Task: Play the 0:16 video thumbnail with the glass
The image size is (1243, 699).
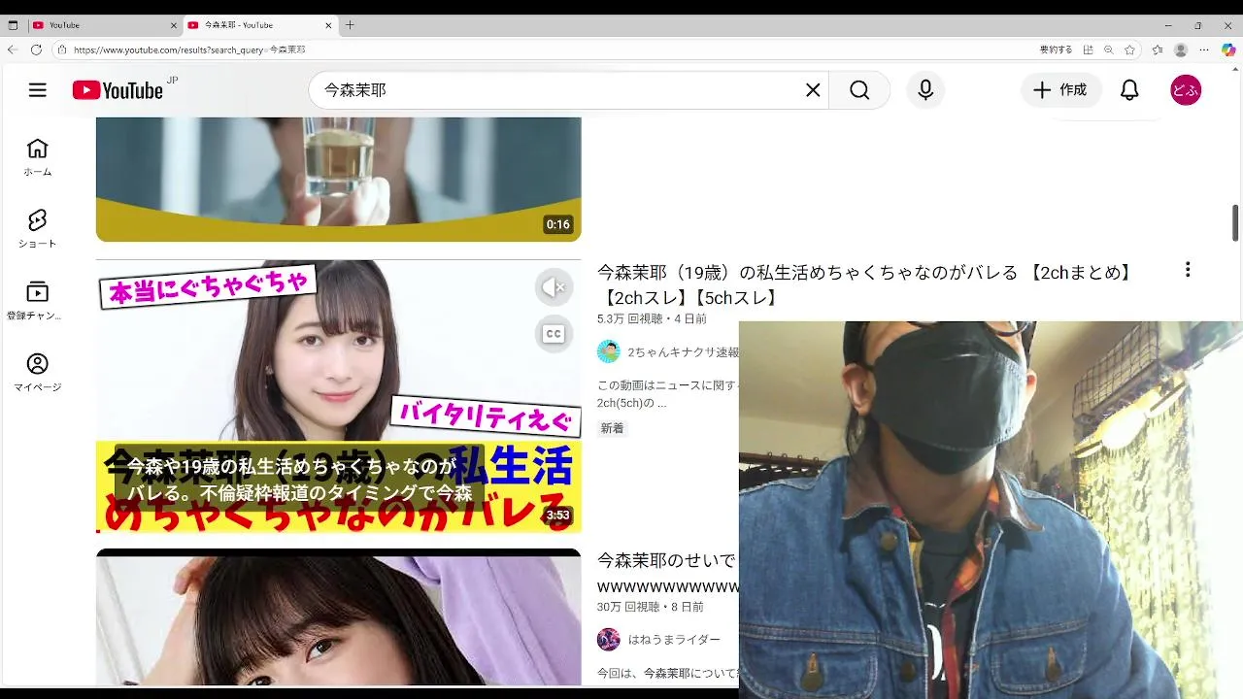Action: [x=339, y=180]
